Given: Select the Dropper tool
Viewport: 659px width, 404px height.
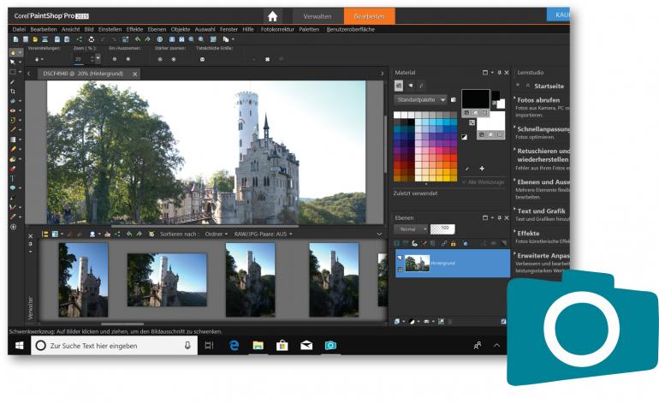Looking at the screenshot, I should tap(13, 81).
